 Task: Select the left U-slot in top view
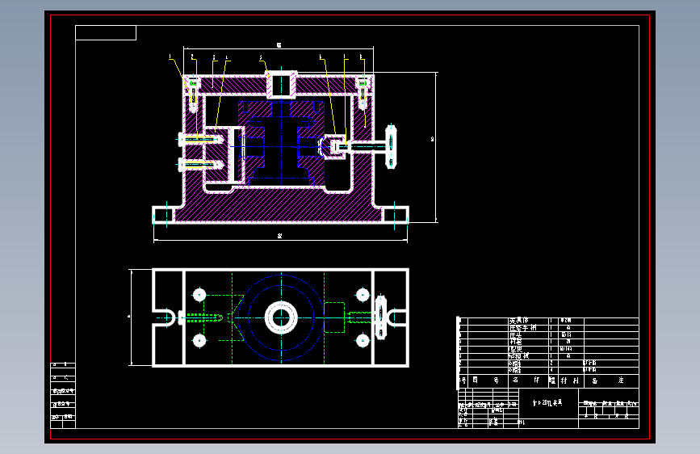coord(164,317)
